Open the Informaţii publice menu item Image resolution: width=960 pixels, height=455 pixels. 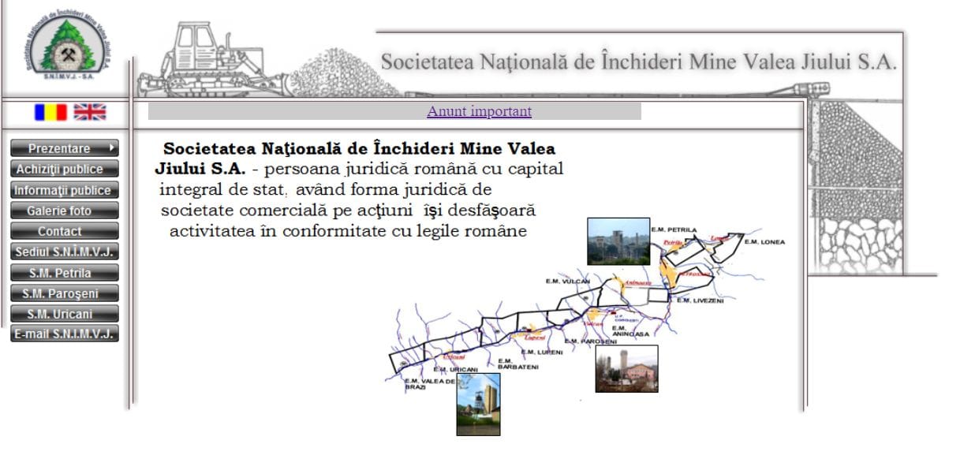[65, 190]
